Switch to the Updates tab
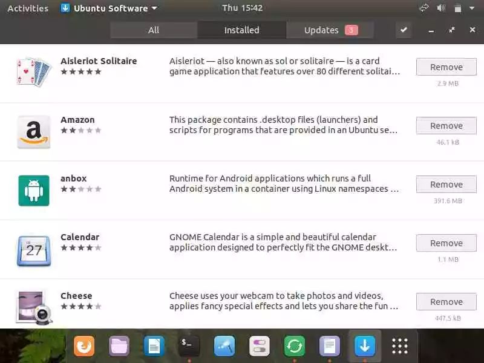Image resolution: width=484 pixels, height=363 pixels. click(x=330, y=30)
